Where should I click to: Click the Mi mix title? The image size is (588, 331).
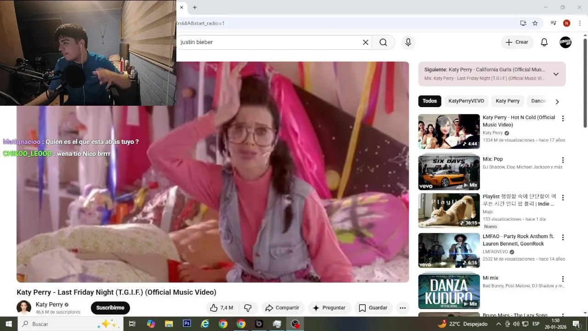coord(491,278)
